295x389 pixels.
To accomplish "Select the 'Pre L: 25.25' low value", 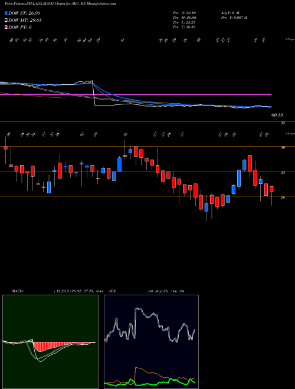I will [x=184, y=22].
